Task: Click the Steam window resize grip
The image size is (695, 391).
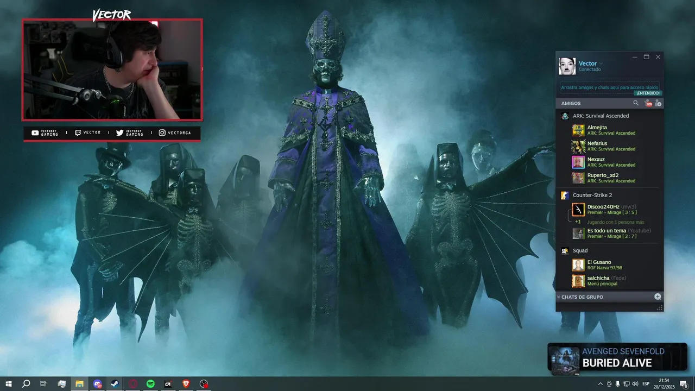Action: coord(660,308)
